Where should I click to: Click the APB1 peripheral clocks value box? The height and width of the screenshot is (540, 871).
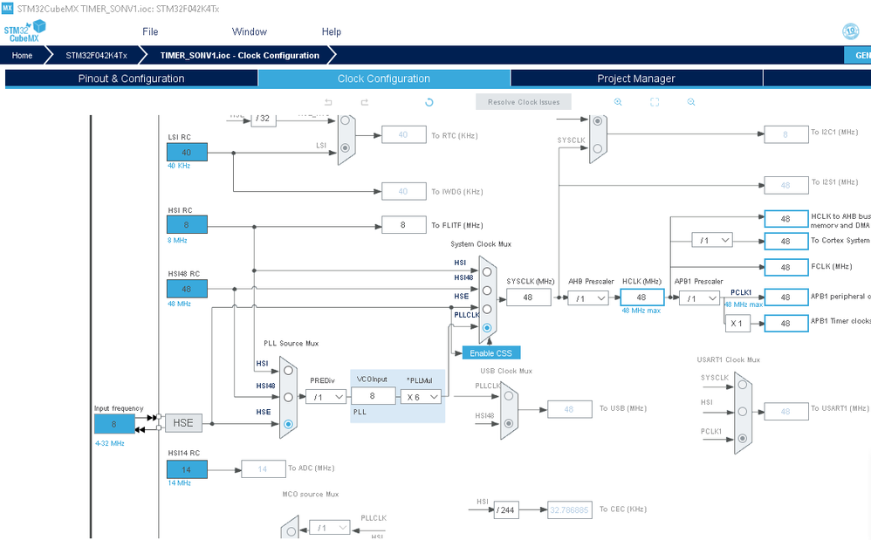click(x=786, y=297)
